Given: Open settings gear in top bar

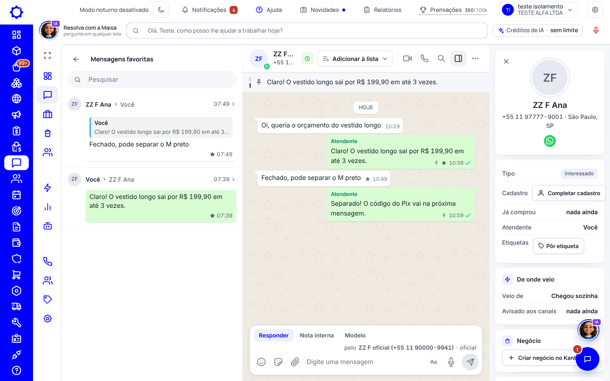Looking at the screenshot, I should tap(595, 10).
